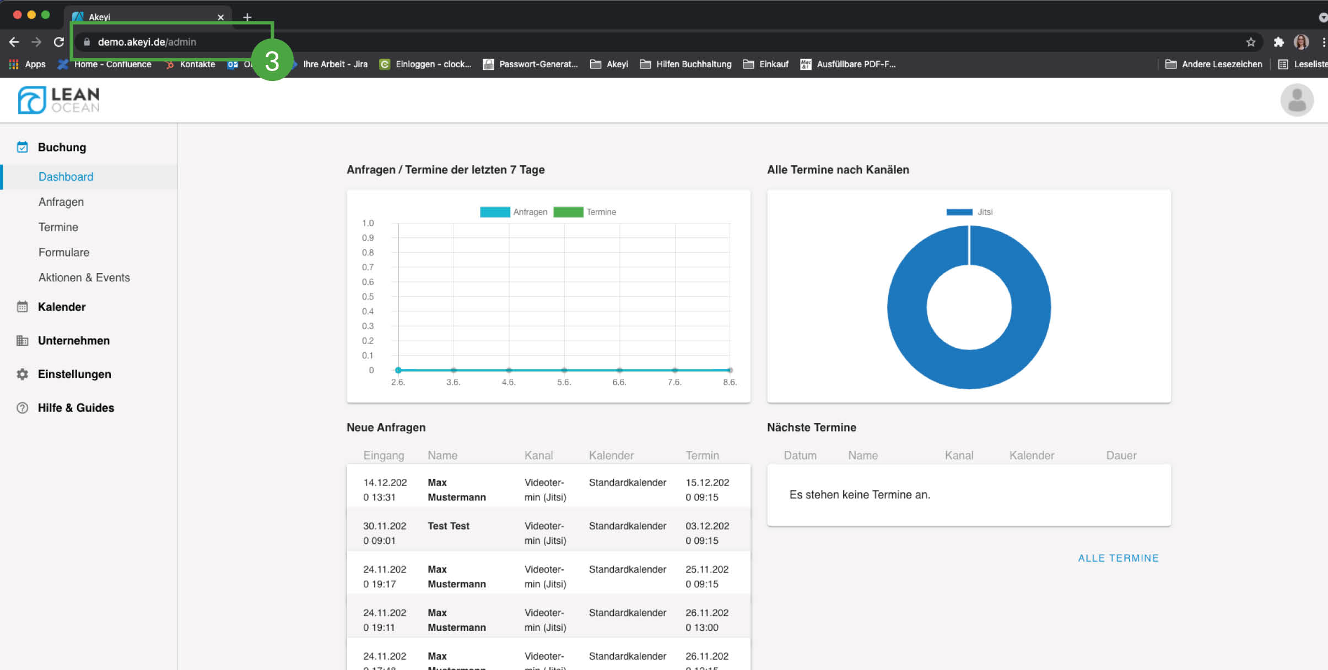Open the Anfragen menu item
The height and width of the screenshot is (670, 1328).
click(61, 202)
